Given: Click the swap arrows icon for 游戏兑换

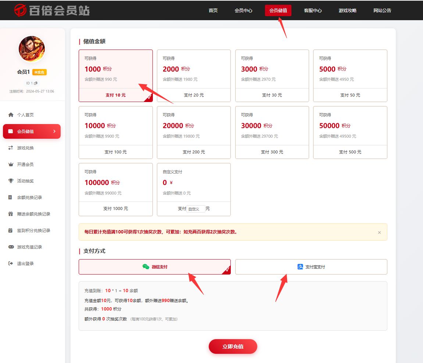Looking at the screenshot, I should click(x=11, y=148).
